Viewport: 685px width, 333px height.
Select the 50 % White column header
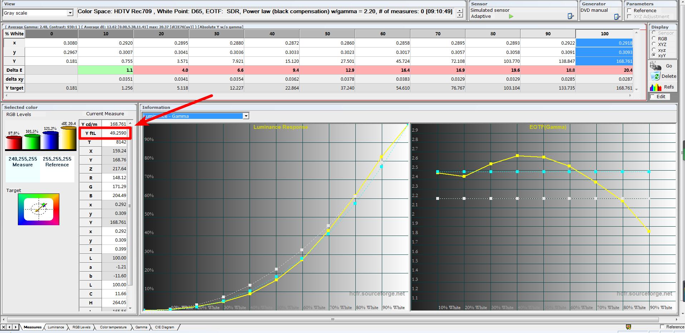[x=327, y=34]
